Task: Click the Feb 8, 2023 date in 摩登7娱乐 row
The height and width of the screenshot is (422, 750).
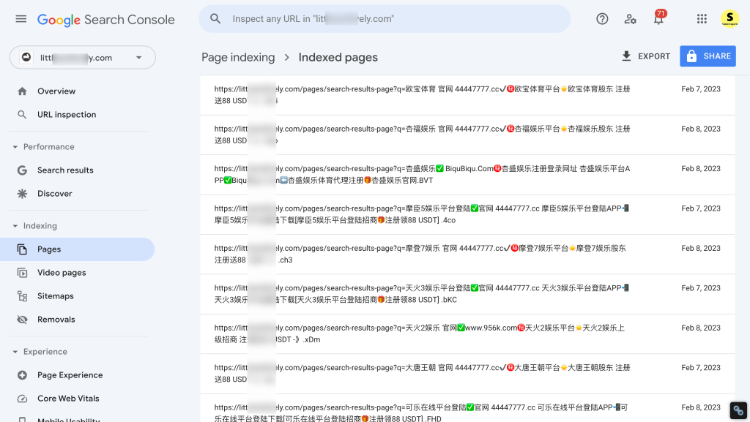Action: (x=701, y=248)
